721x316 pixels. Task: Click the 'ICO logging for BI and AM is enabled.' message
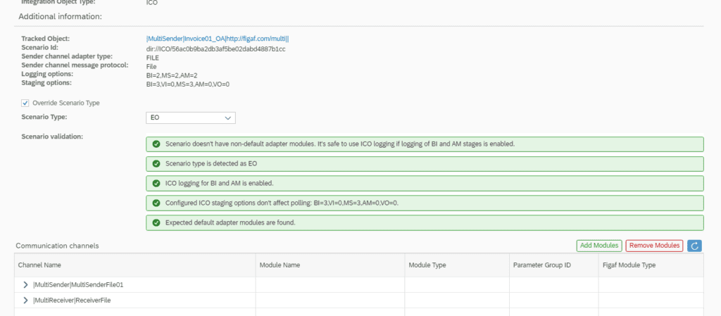(425, 183)
